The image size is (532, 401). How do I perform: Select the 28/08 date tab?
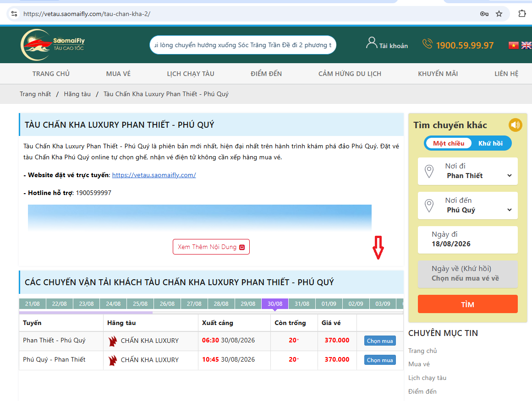pos(221,303)
